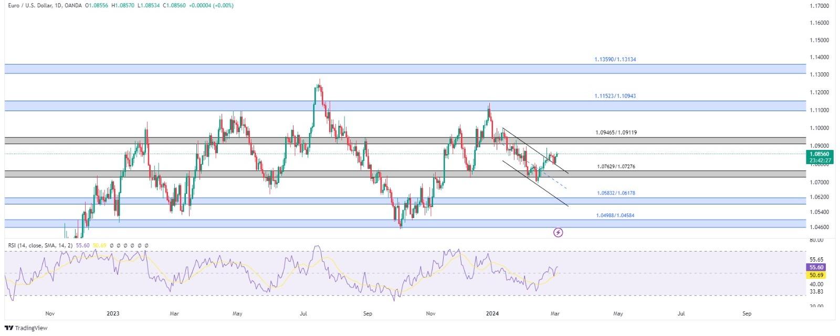This screenshot has width=840, height=336.
Task: Select the 1.04988/1.04584 zone label
Action: click(x=615, y=215)
